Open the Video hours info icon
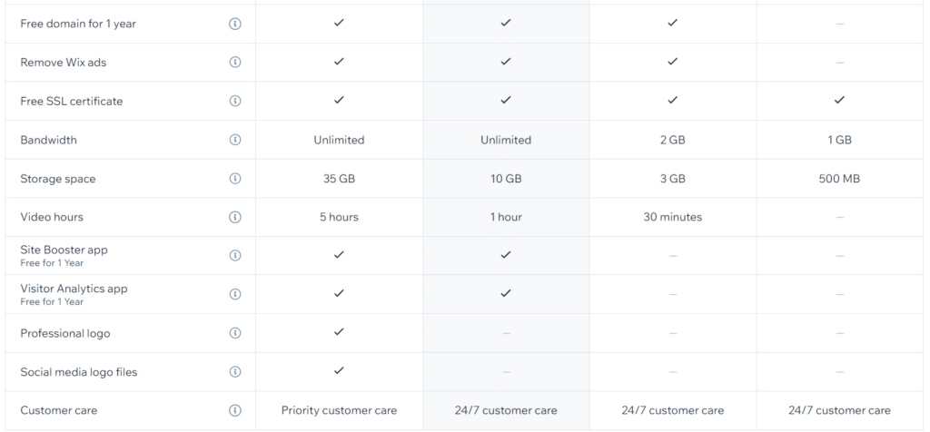 235,217
